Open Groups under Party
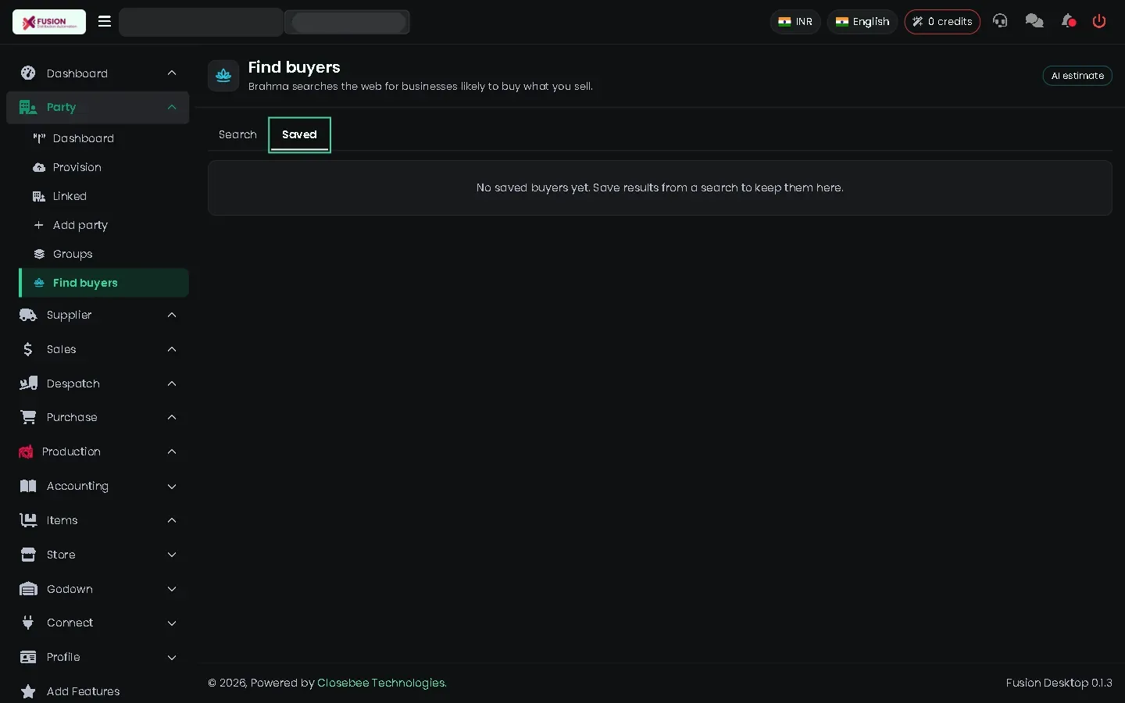This screenshot has height=703, width=1125. [104, 254]
